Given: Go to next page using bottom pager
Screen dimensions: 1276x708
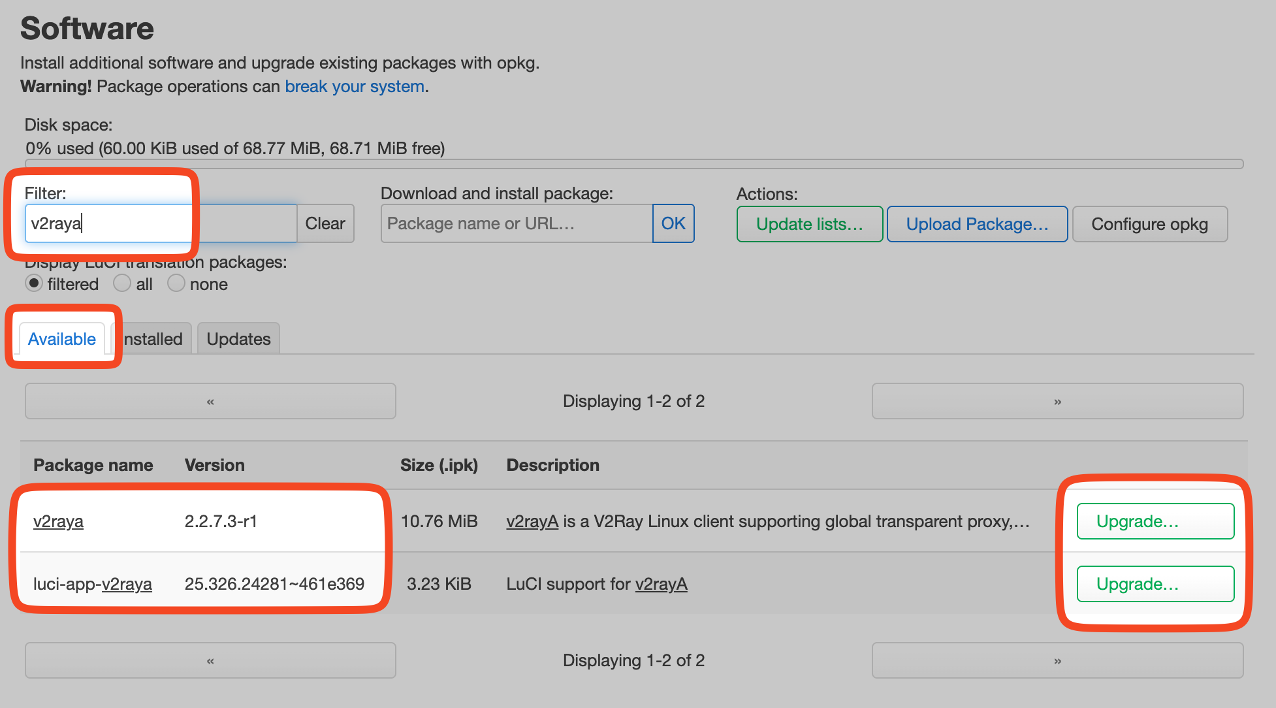Looking at the screenshot, I should [x=1057, y=660].
